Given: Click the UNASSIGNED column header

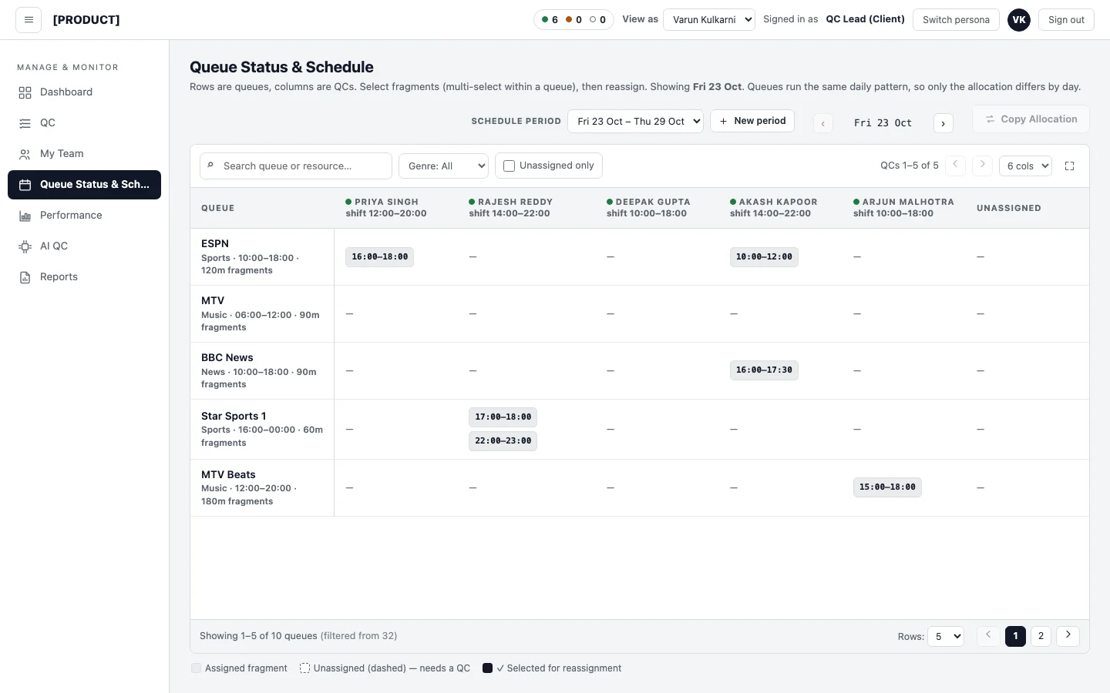Looking at the screenshot, I should 1008,209.
